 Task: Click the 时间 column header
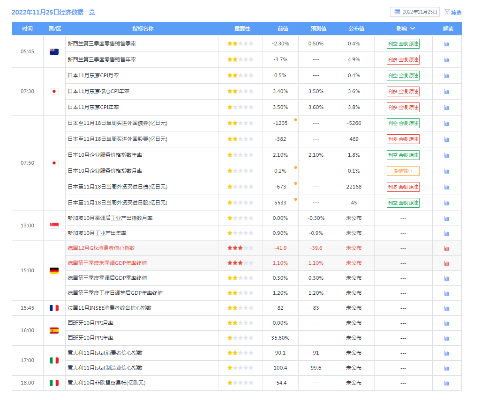tap(27, 29)
